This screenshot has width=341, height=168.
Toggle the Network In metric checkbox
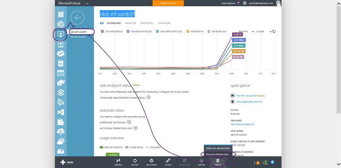[188, 31]
